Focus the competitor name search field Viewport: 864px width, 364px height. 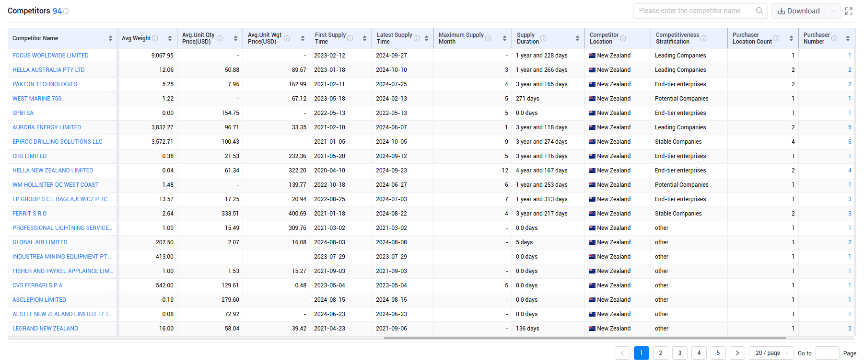tap(694, 11)
